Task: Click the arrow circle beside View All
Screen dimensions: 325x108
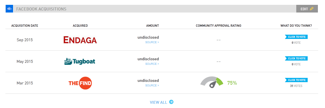Action: tap(171, 102)
